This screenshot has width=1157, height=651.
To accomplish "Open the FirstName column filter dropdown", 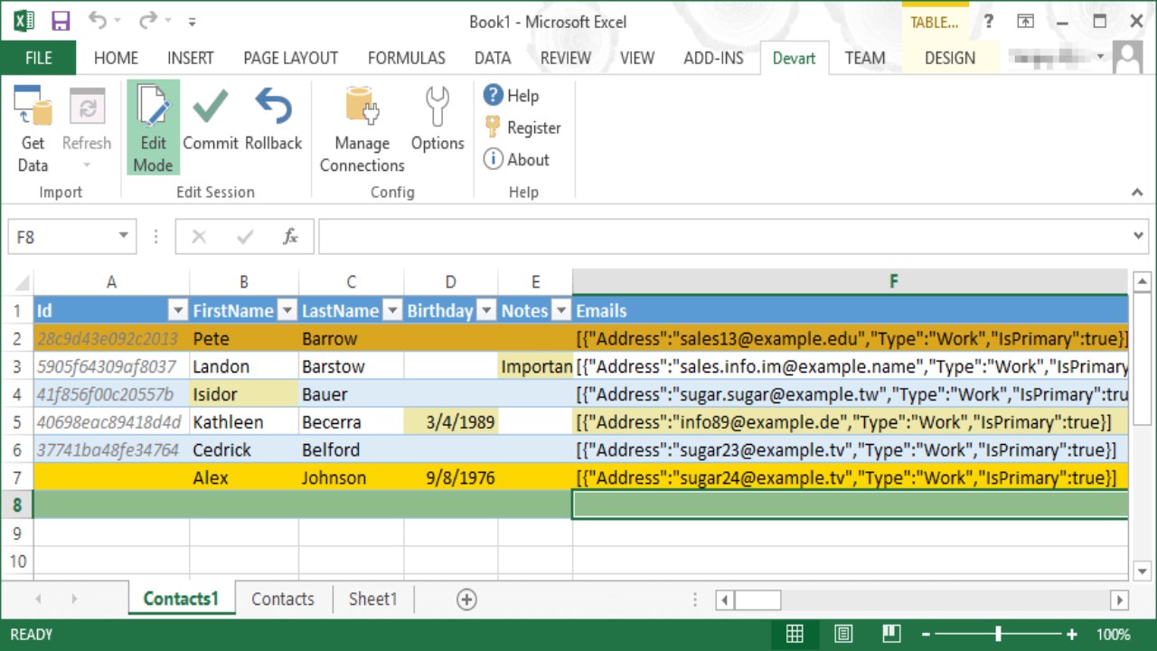I will tap(287, 311).
